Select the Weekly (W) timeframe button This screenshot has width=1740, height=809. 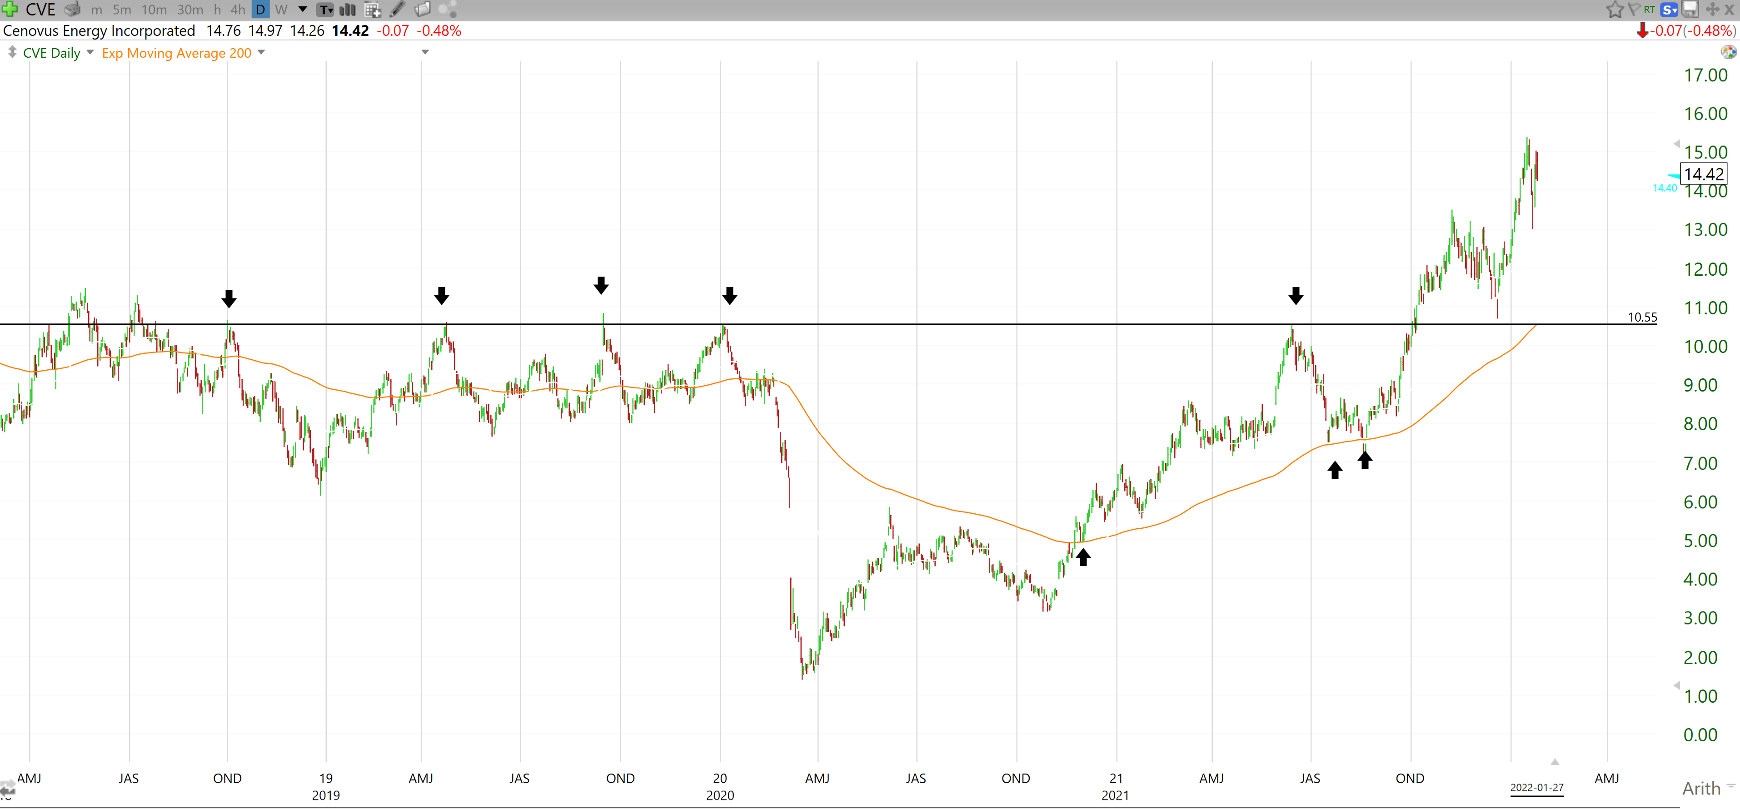281,10
